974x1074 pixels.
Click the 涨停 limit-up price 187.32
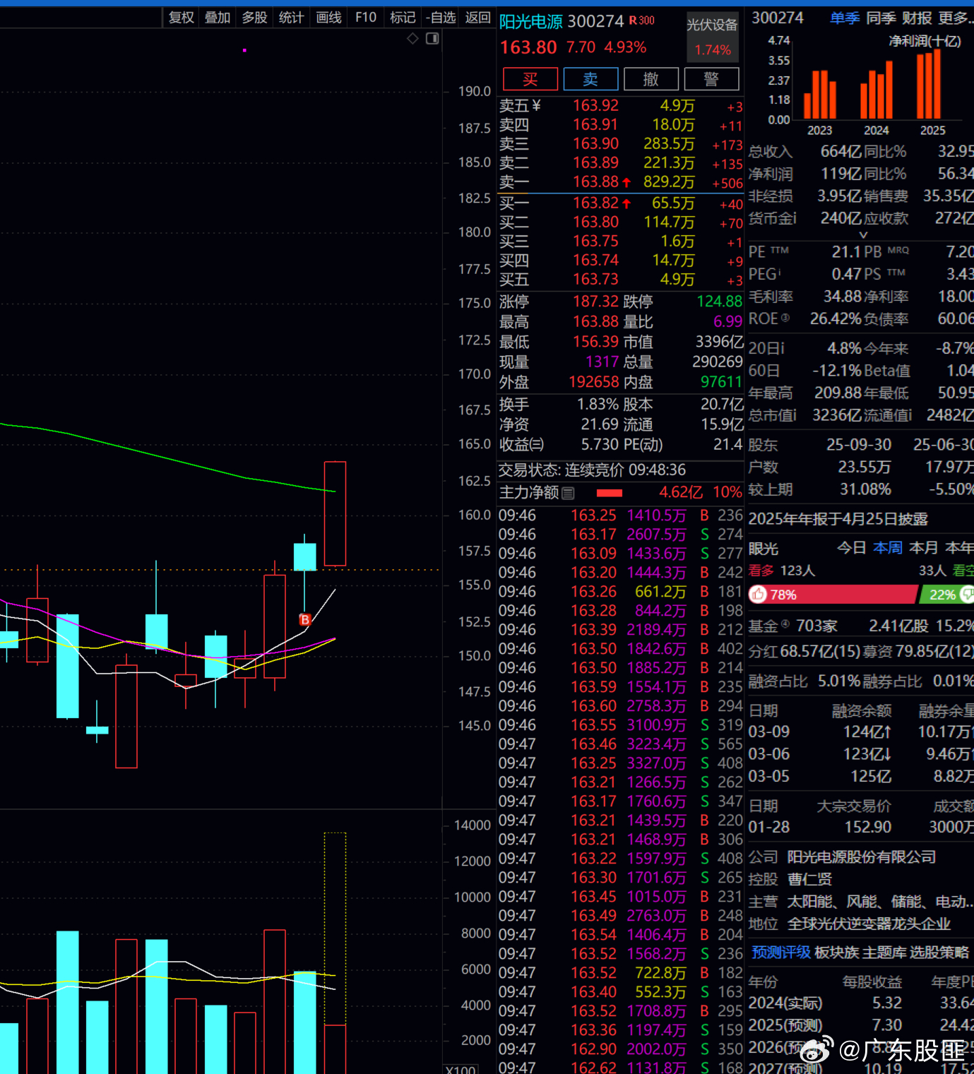[x=595, y=302]
